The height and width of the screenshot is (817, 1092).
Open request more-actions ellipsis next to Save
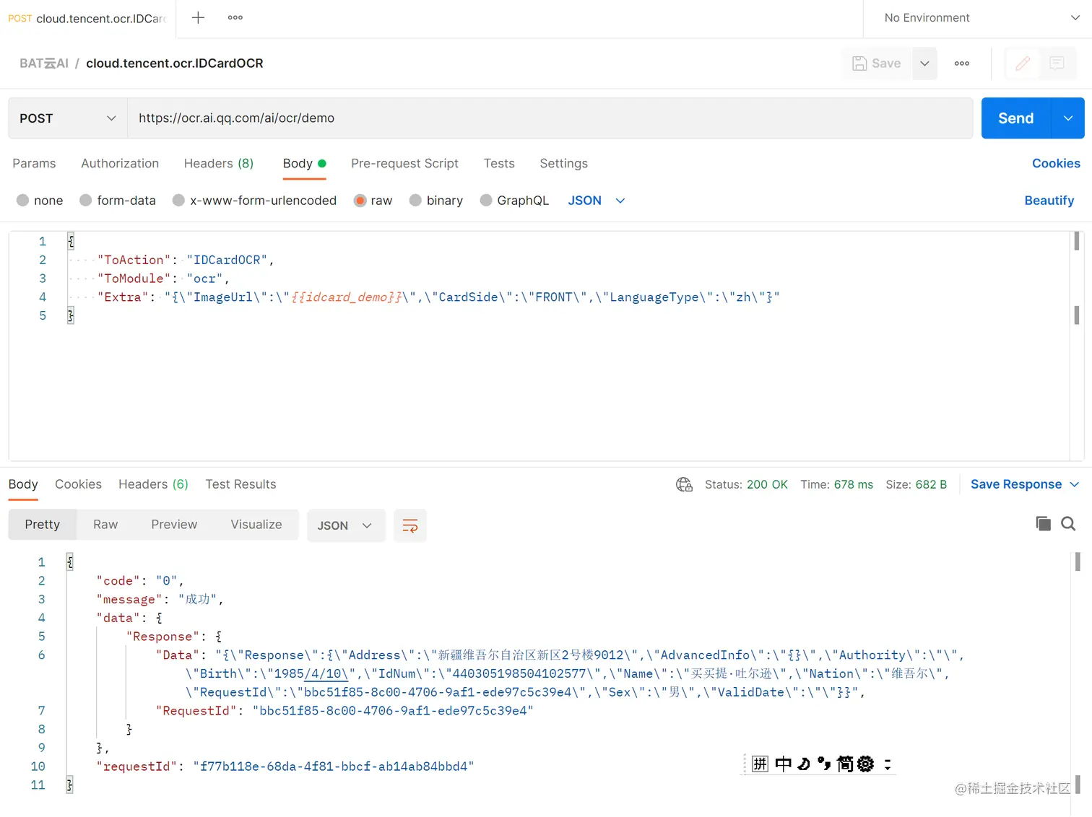pyautogui.click(x=962, y=64)
